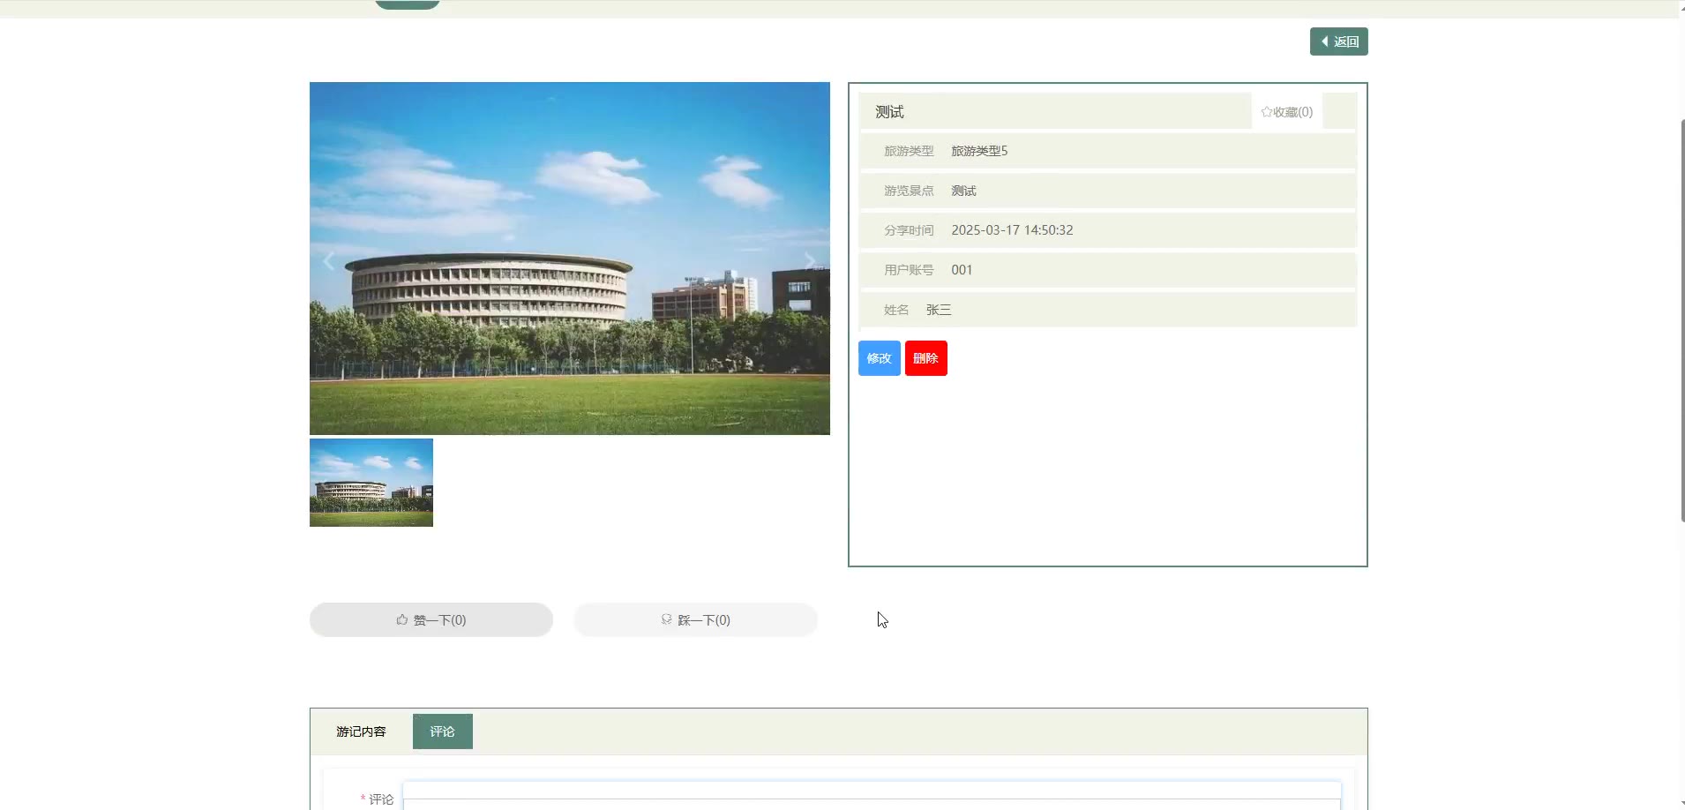
Task: Favorite the post with the 收藏 star
Action: click(x=1286, y=112)
